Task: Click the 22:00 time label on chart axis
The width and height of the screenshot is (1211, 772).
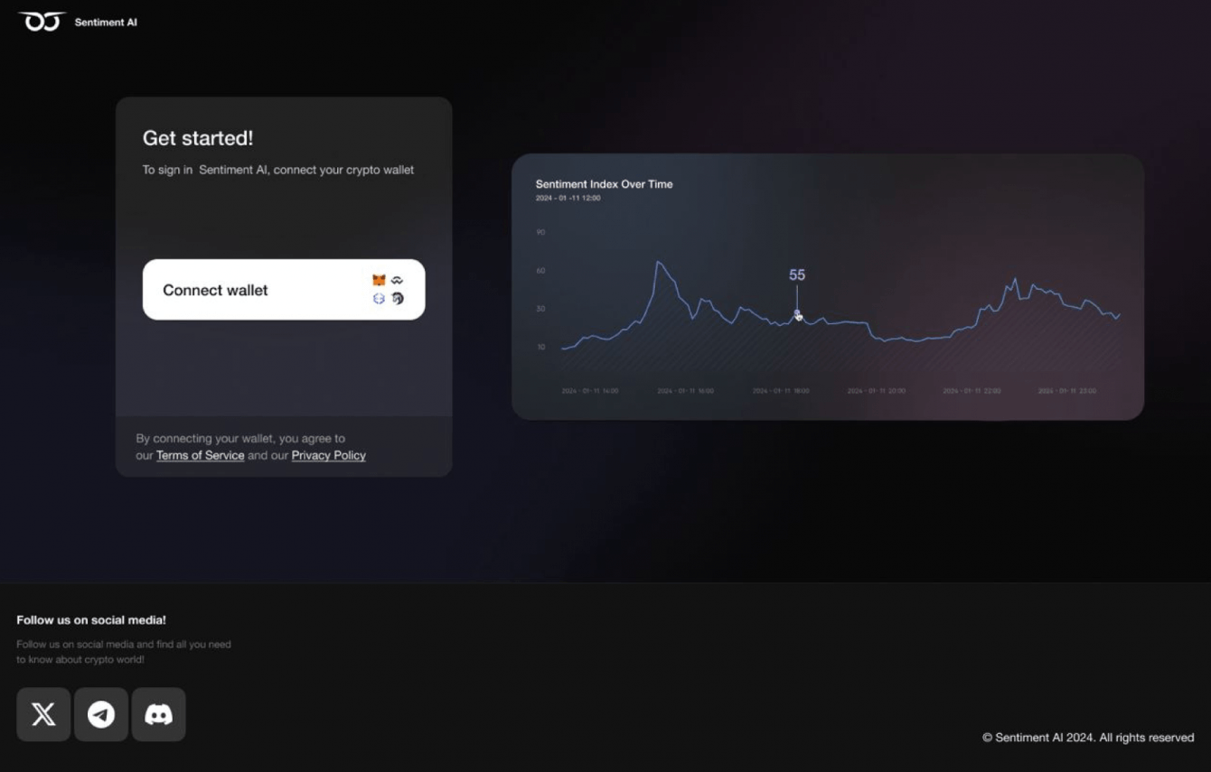Action: tap(972, 391)
